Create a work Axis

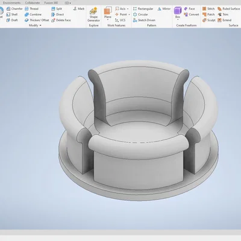click(x=120, y=9)
